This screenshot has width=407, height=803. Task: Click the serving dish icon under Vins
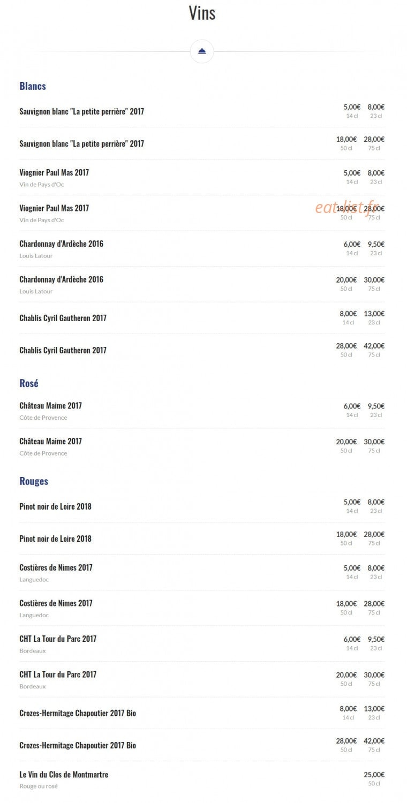coord(202,51)
